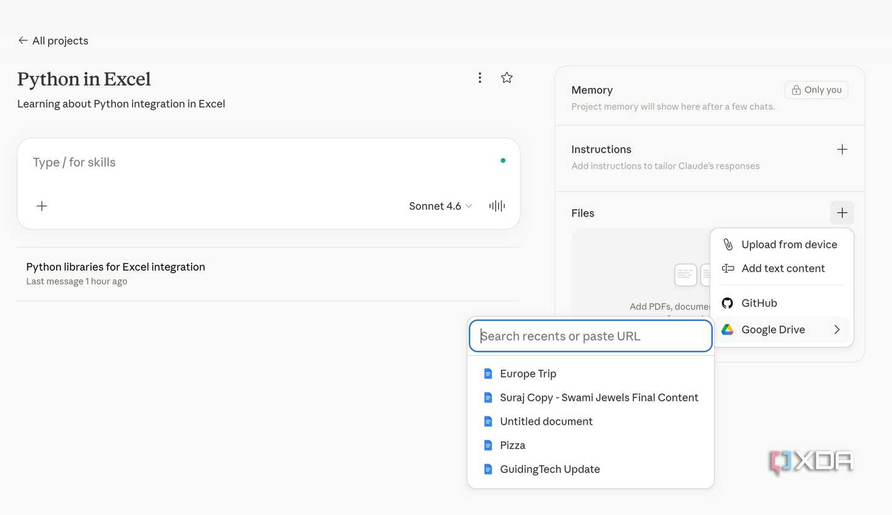Expand the Google Drive submenu chevron
Viewport: 892px width, 515px height.
[837, 330]
